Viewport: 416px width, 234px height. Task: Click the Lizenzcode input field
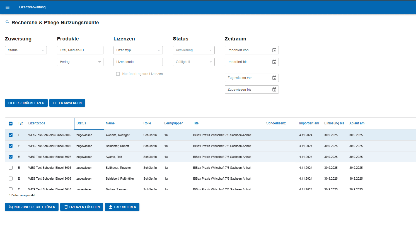click(138, 62)
